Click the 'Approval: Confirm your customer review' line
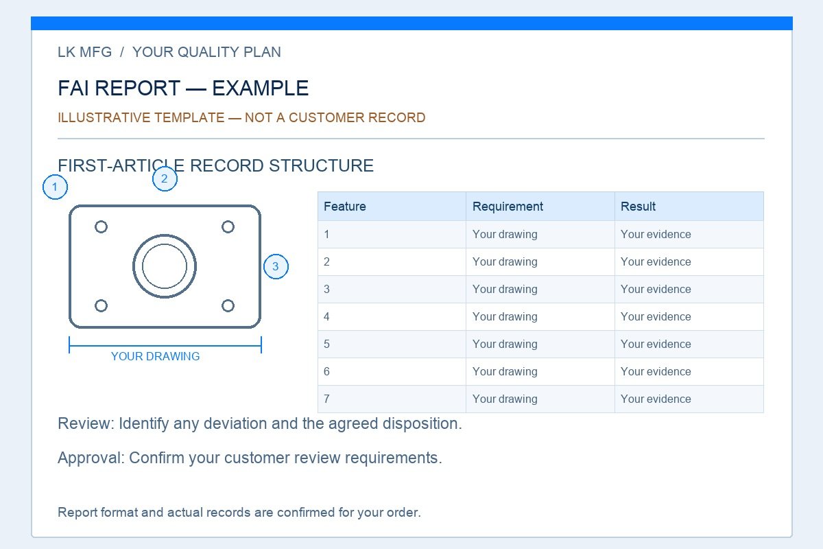This screenshot has width=823, height=549. 250,458
